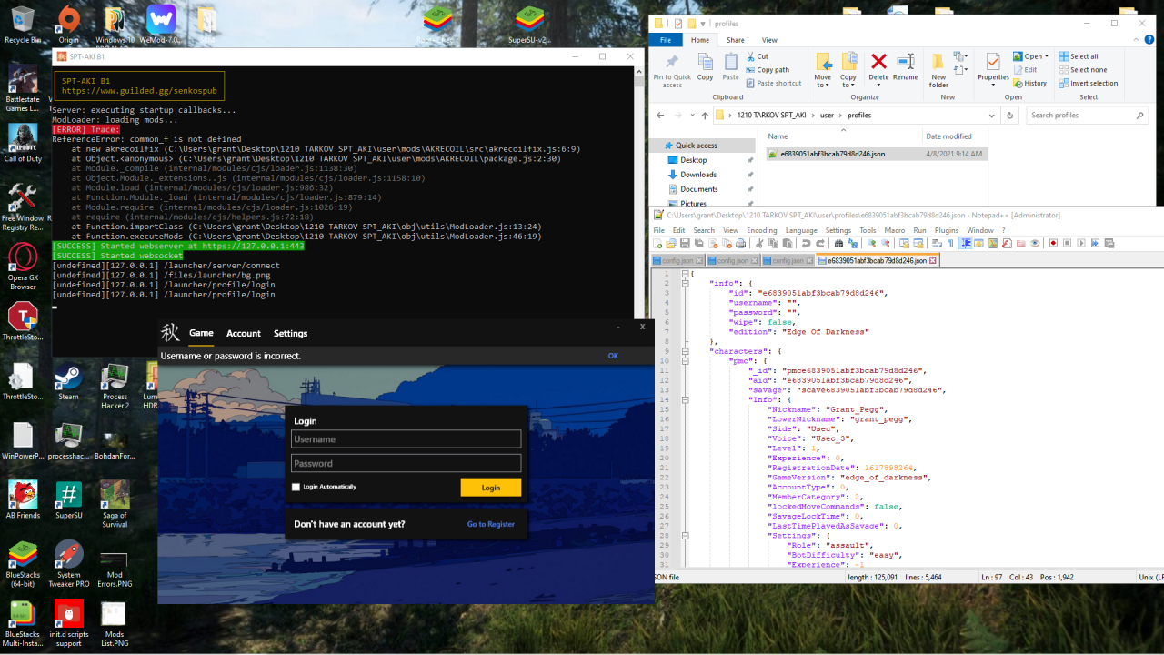Click Copy path in Explorer Clipboard group

(767, 70)
